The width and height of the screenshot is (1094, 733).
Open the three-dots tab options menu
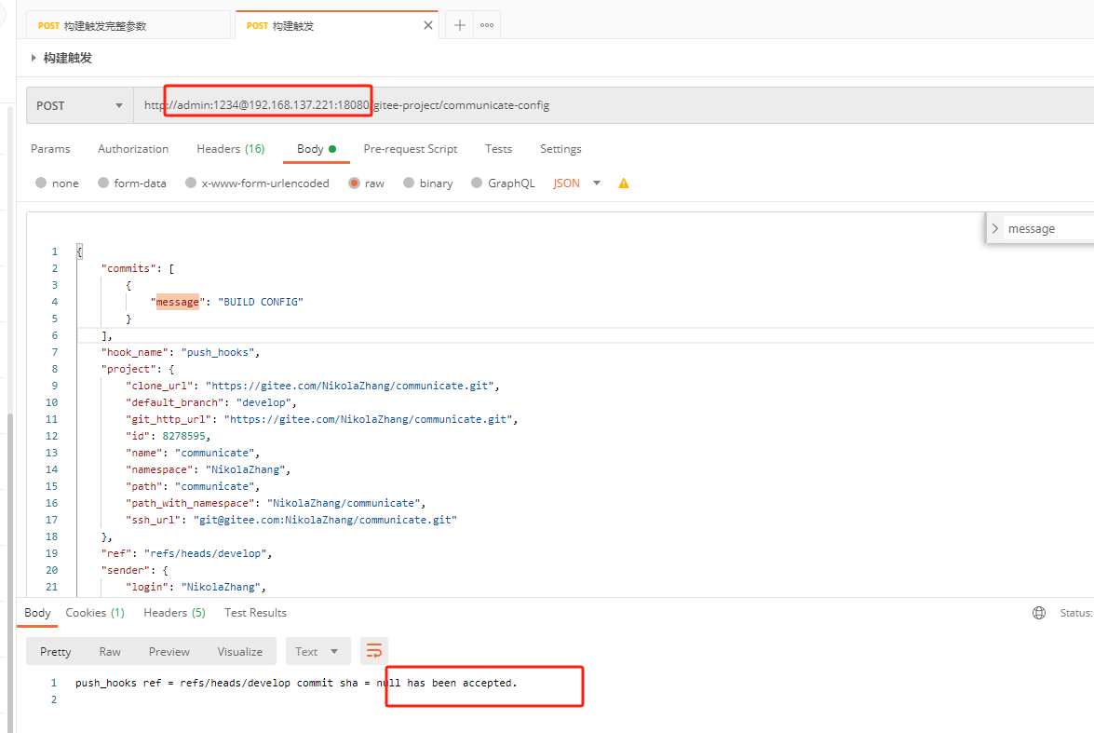(x=487, y=25)
